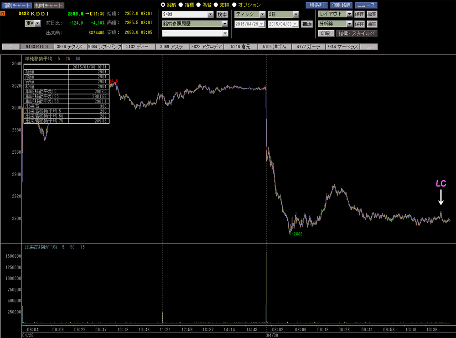Viewport: 456px width, 338px height.
Task: Open the 2015/04/30 end date picker
Action: point(284,24)
